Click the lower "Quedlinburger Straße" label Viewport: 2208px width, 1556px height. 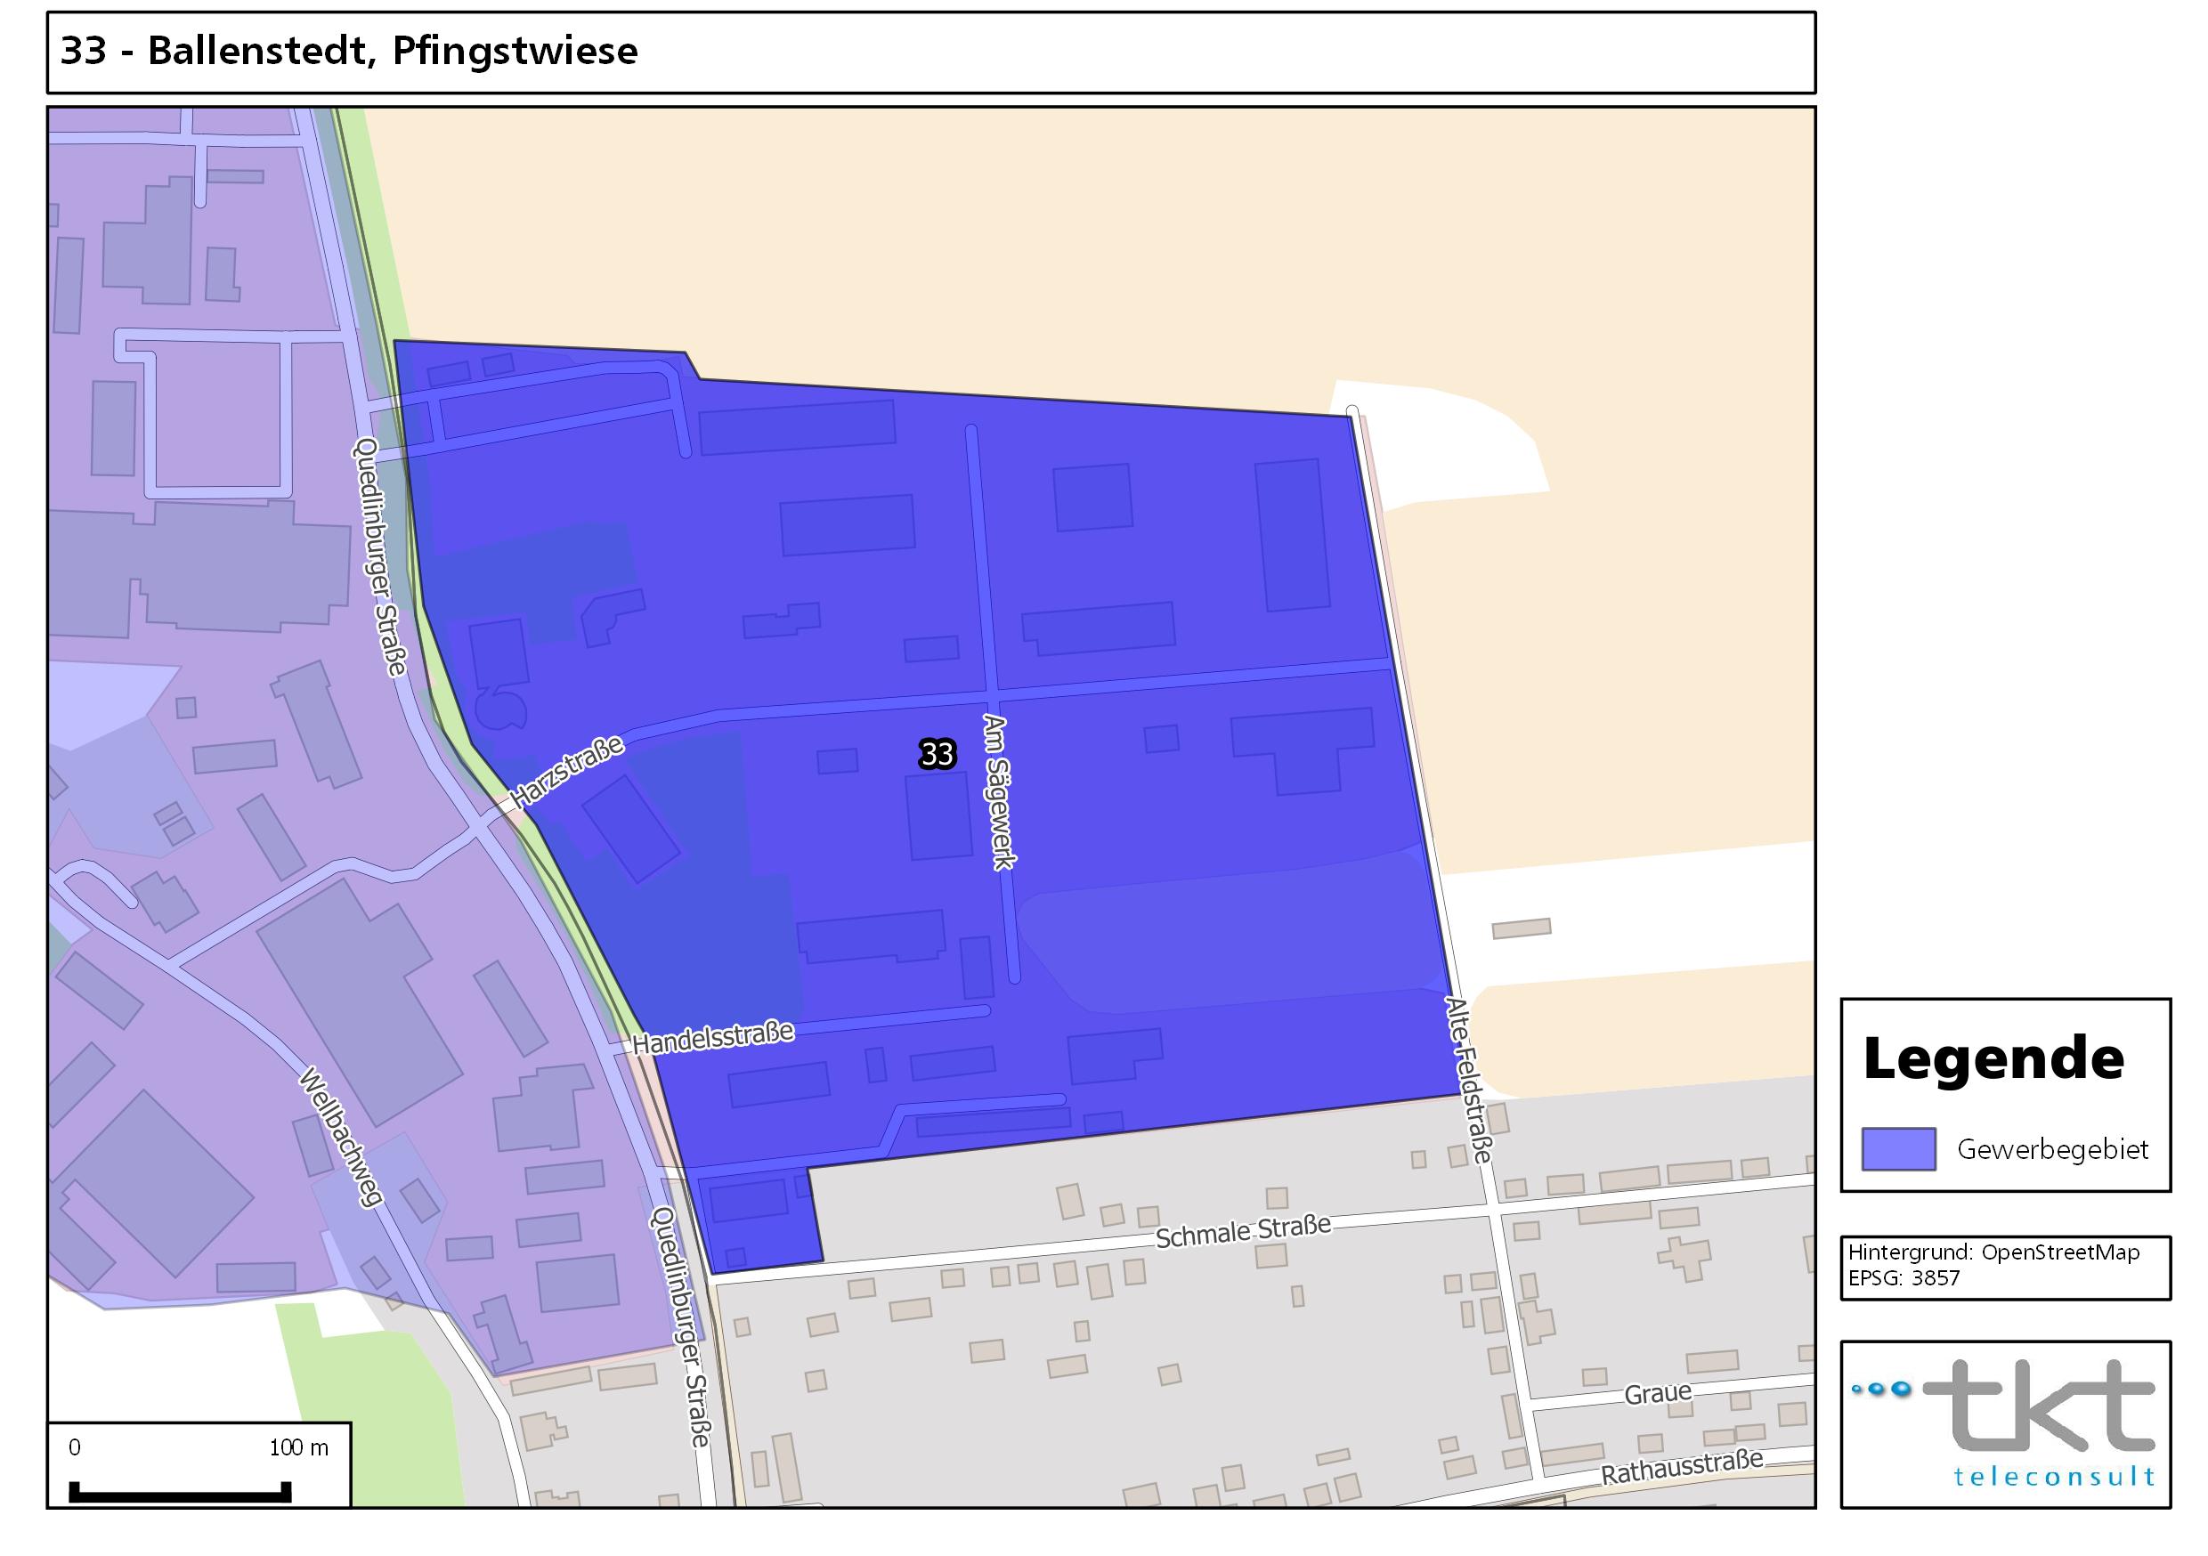pos(681,1327)
